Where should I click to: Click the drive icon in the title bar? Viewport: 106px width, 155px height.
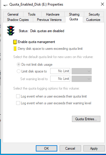click(x=6, y=5)
